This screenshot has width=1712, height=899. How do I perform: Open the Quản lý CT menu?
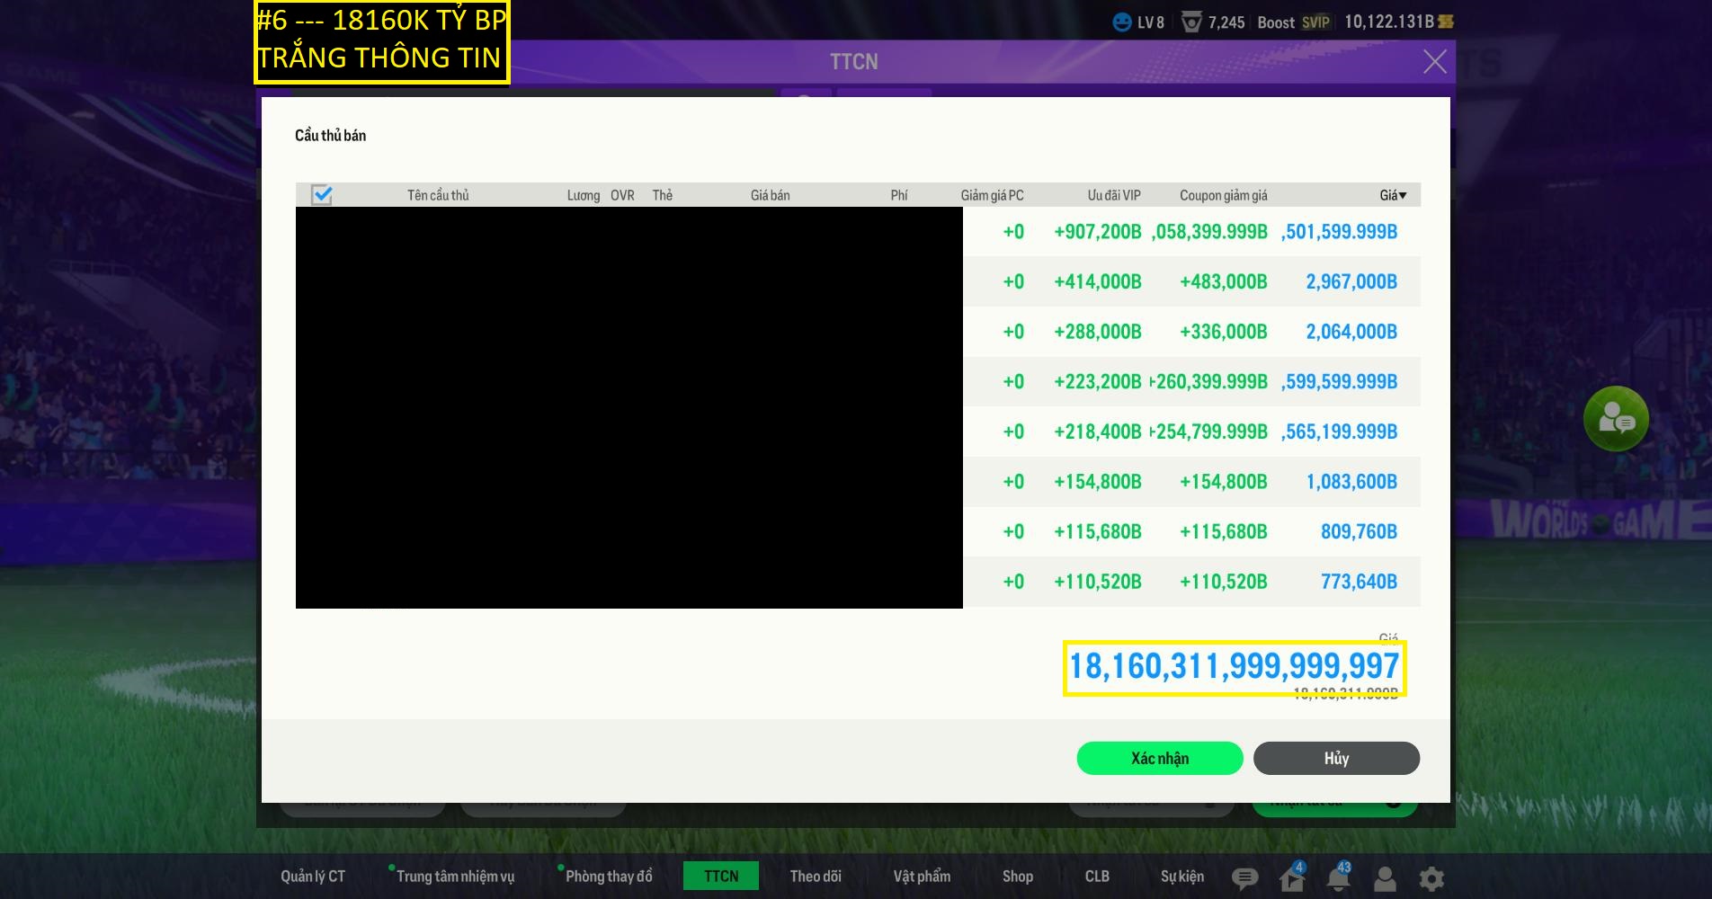click(313, 876)
